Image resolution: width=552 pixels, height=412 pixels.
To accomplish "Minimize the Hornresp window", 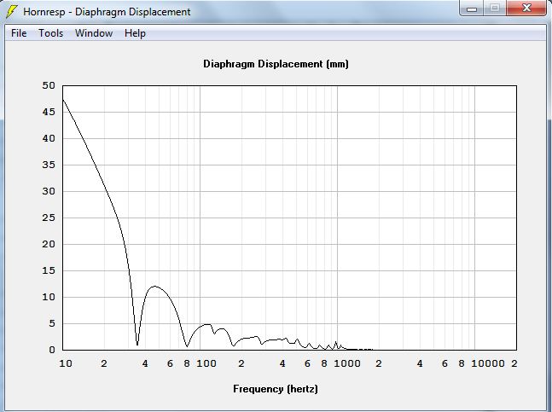I will click(x=472, y=9).
